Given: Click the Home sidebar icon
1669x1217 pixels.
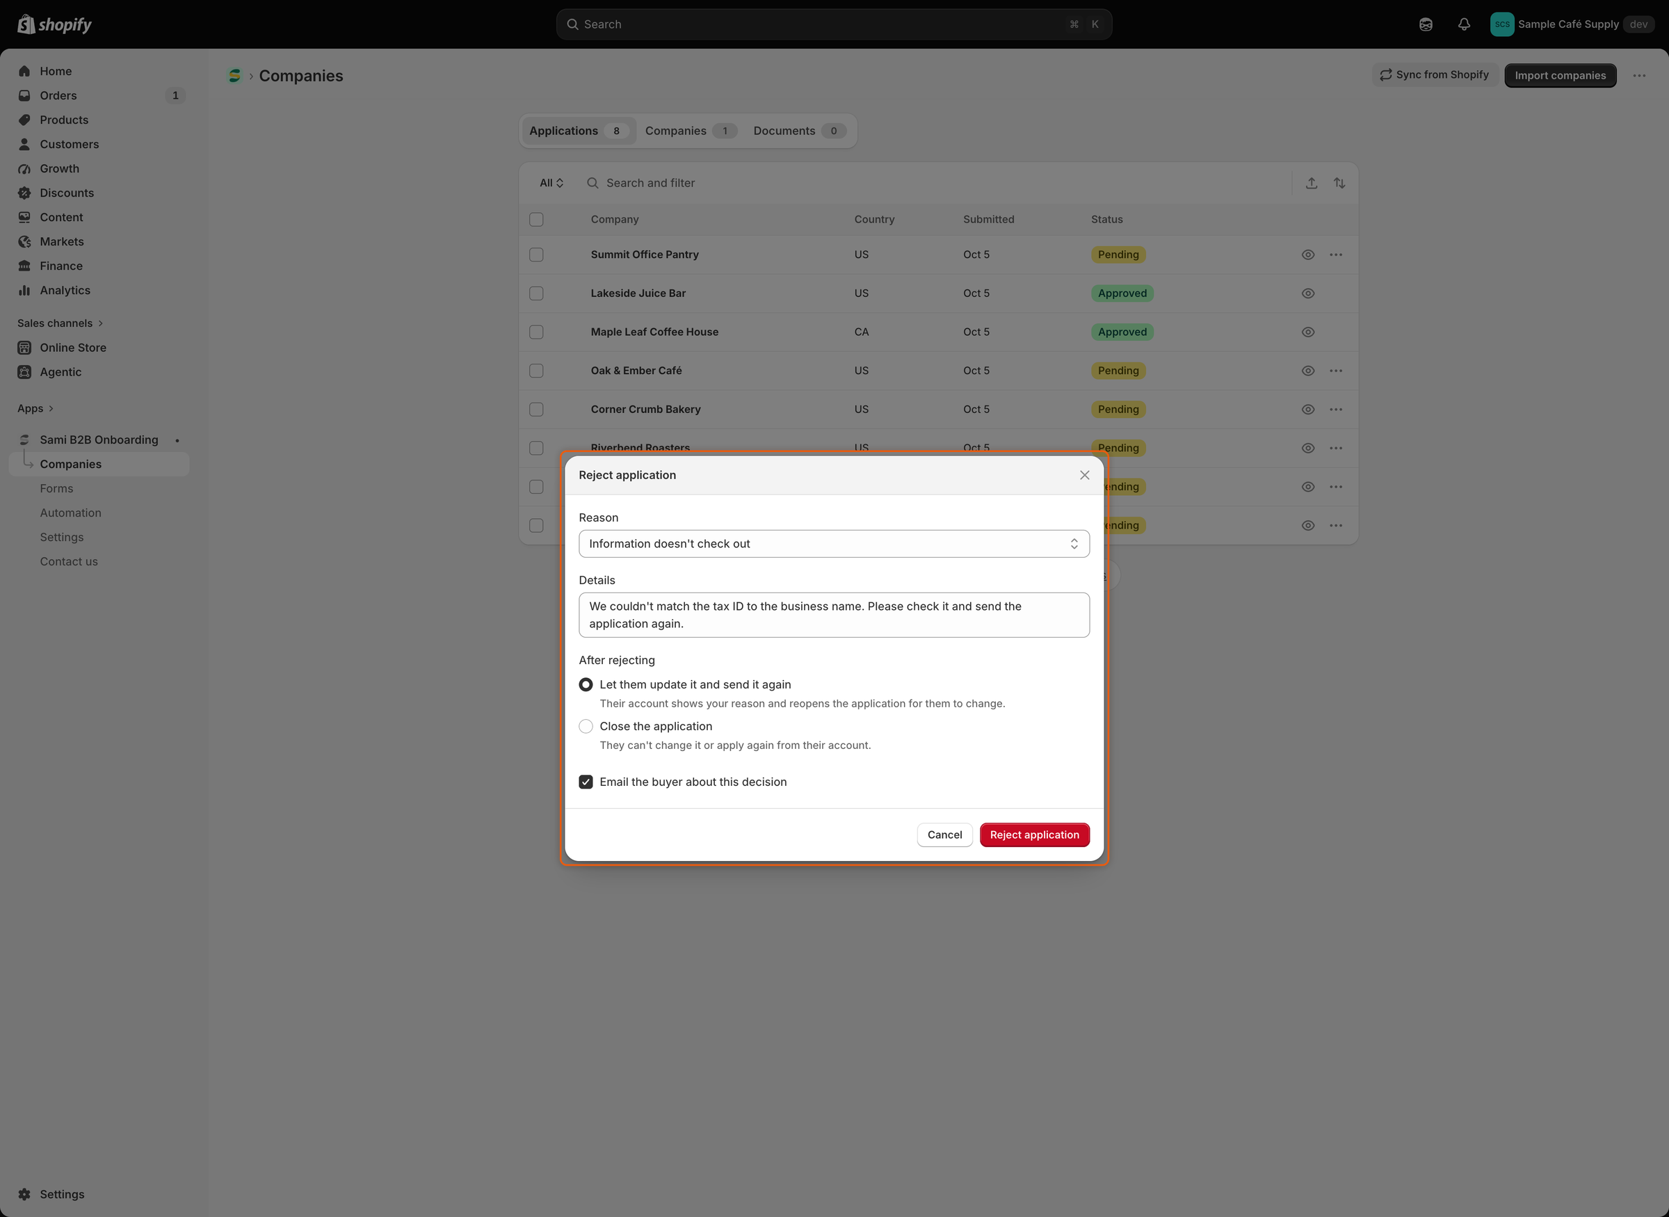Looking at the screenshot, I should pos(24,72).
